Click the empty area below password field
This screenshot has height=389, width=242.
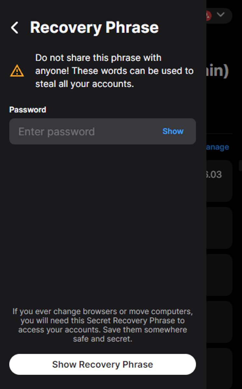click(x=102, y=223)
